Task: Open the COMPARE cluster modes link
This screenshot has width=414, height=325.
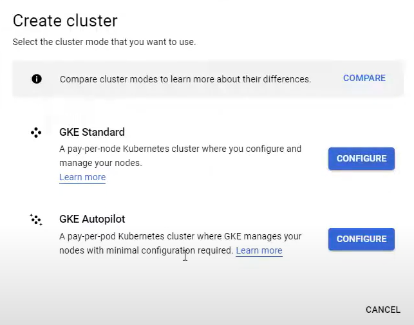Action: click(364, 79)
